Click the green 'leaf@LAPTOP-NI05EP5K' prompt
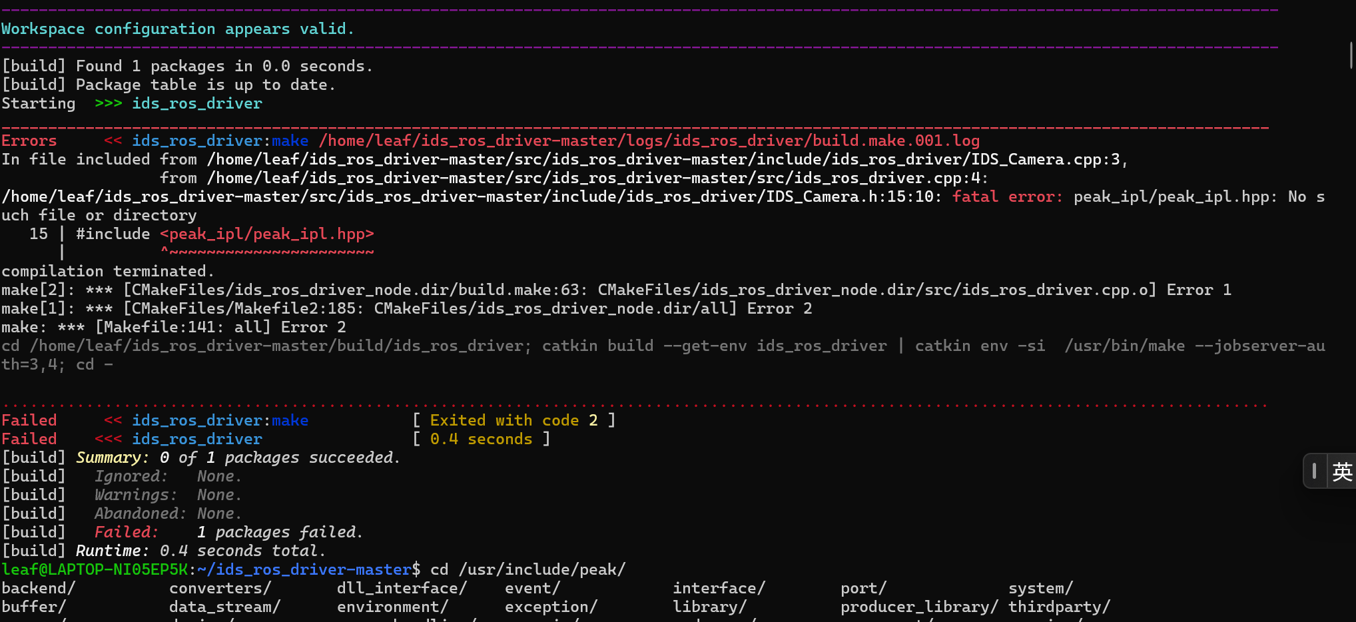This screenshot has height=622, width=1356. coord(95,570)
